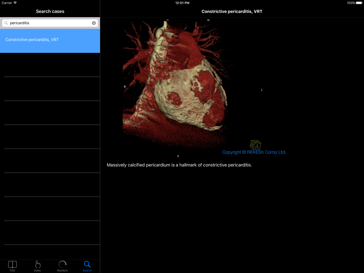The image size is (364, 273).
Task: Tap the magnifier icon in search field
Action: (6, 23)
